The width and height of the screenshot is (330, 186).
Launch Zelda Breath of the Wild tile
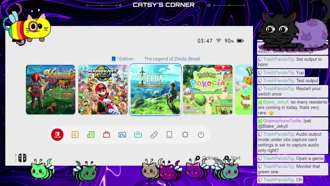tap(155, 90)
